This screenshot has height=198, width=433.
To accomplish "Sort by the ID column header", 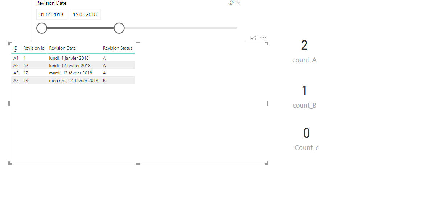I will (x=16, y=48).
